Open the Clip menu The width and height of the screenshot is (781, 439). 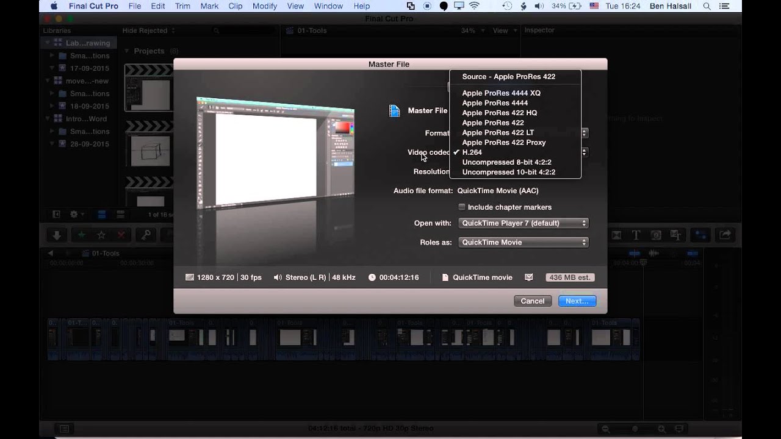pyautogui.click(x=235, y=6)
